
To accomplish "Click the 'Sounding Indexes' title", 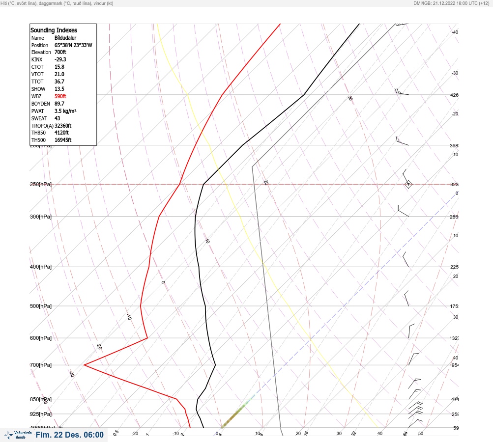I will click(54, 30).
